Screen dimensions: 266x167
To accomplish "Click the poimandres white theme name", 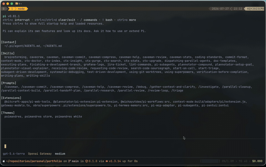I will point(68,117).
